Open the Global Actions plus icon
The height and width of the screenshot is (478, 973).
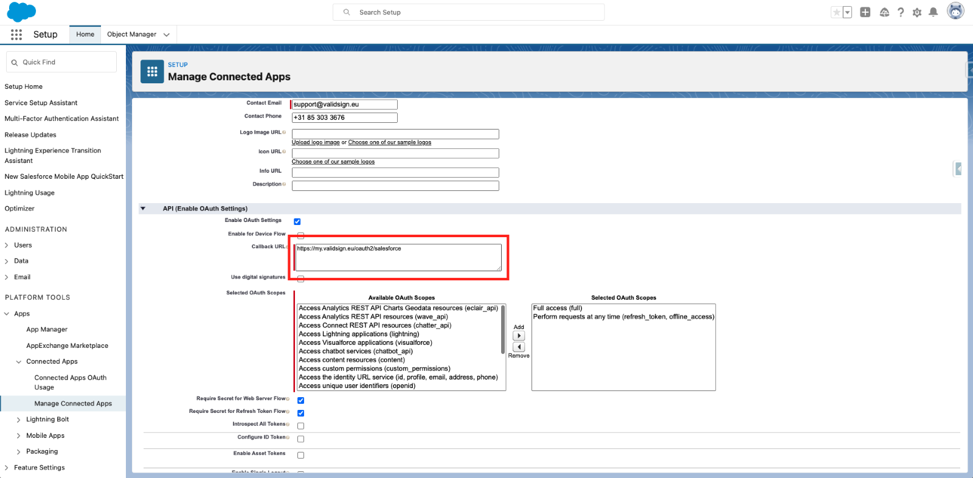pos(865,12)
